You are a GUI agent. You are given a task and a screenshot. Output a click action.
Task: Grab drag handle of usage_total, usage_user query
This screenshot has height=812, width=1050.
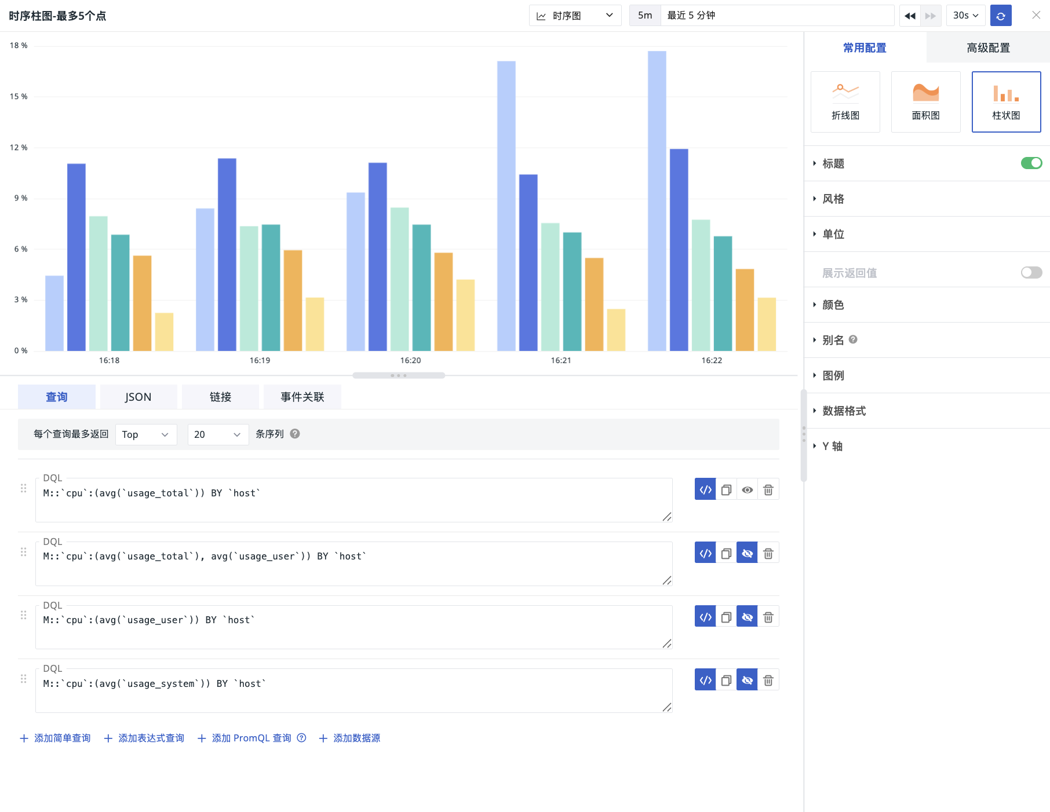(24, 552)
